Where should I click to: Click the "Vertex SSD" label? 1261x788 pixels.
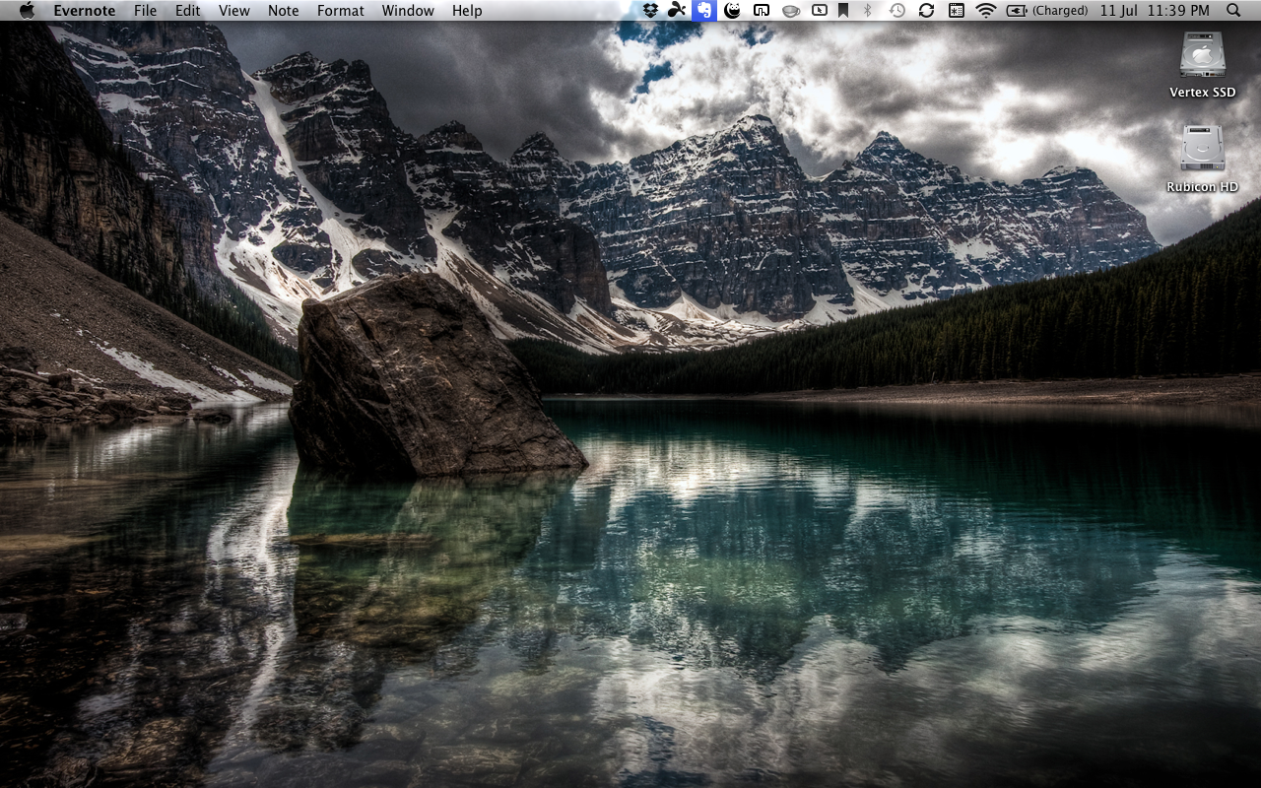(1203, 92)
